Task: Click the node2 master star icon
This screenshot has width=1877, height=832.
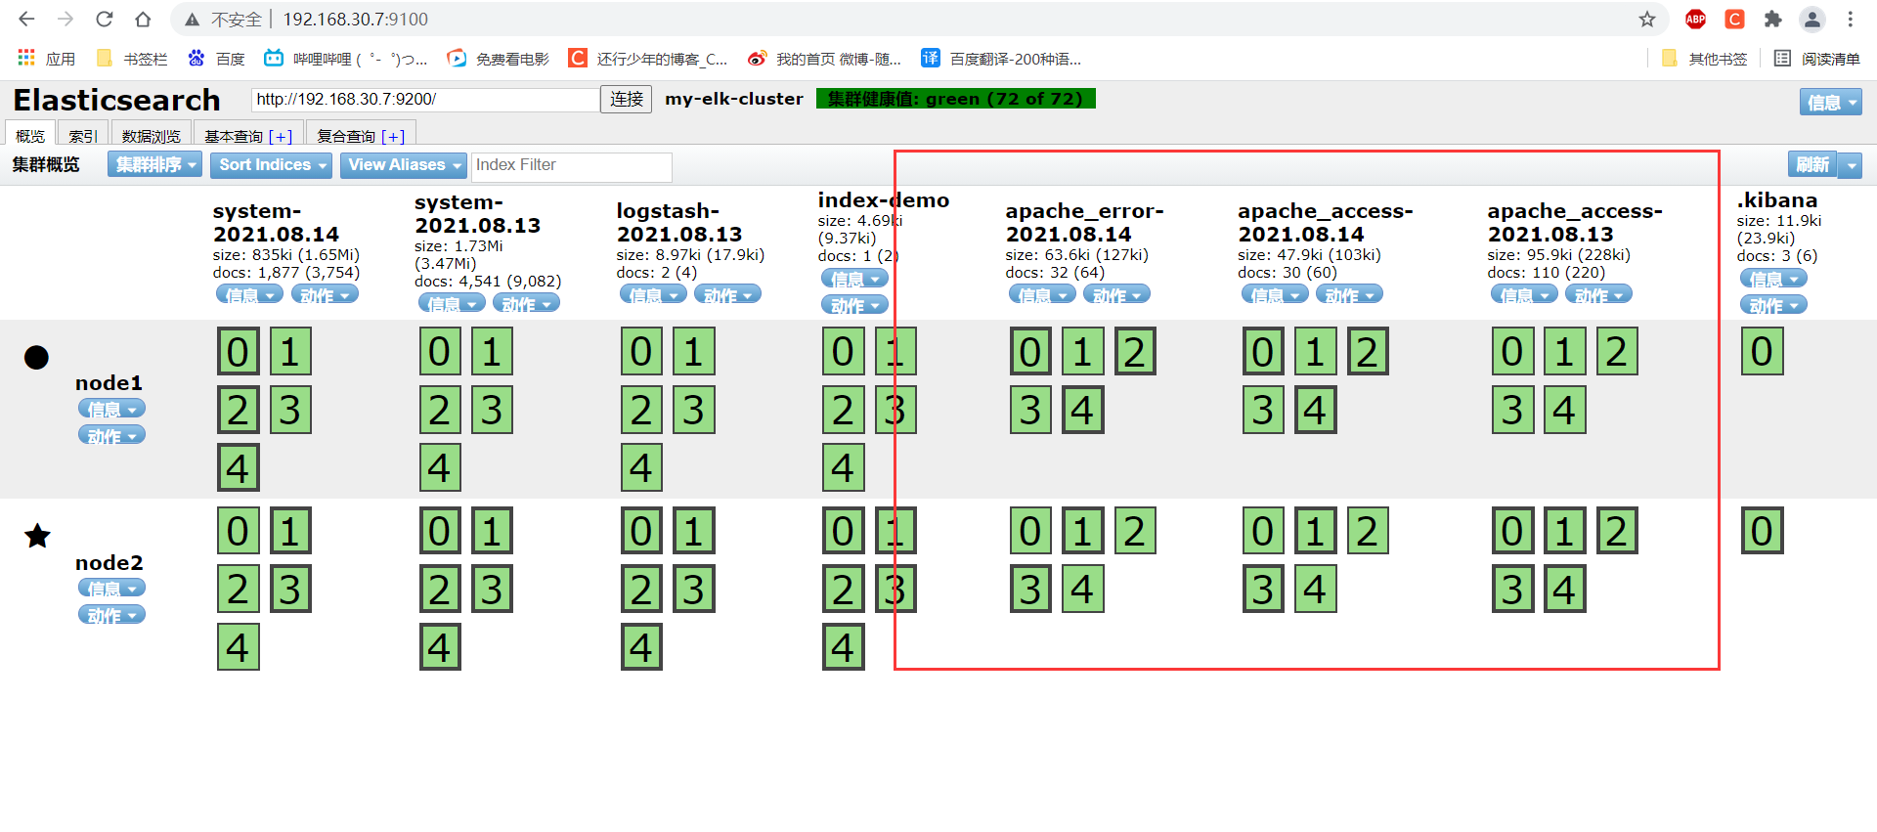Action: pyautogui.click(x=37, y=536)
